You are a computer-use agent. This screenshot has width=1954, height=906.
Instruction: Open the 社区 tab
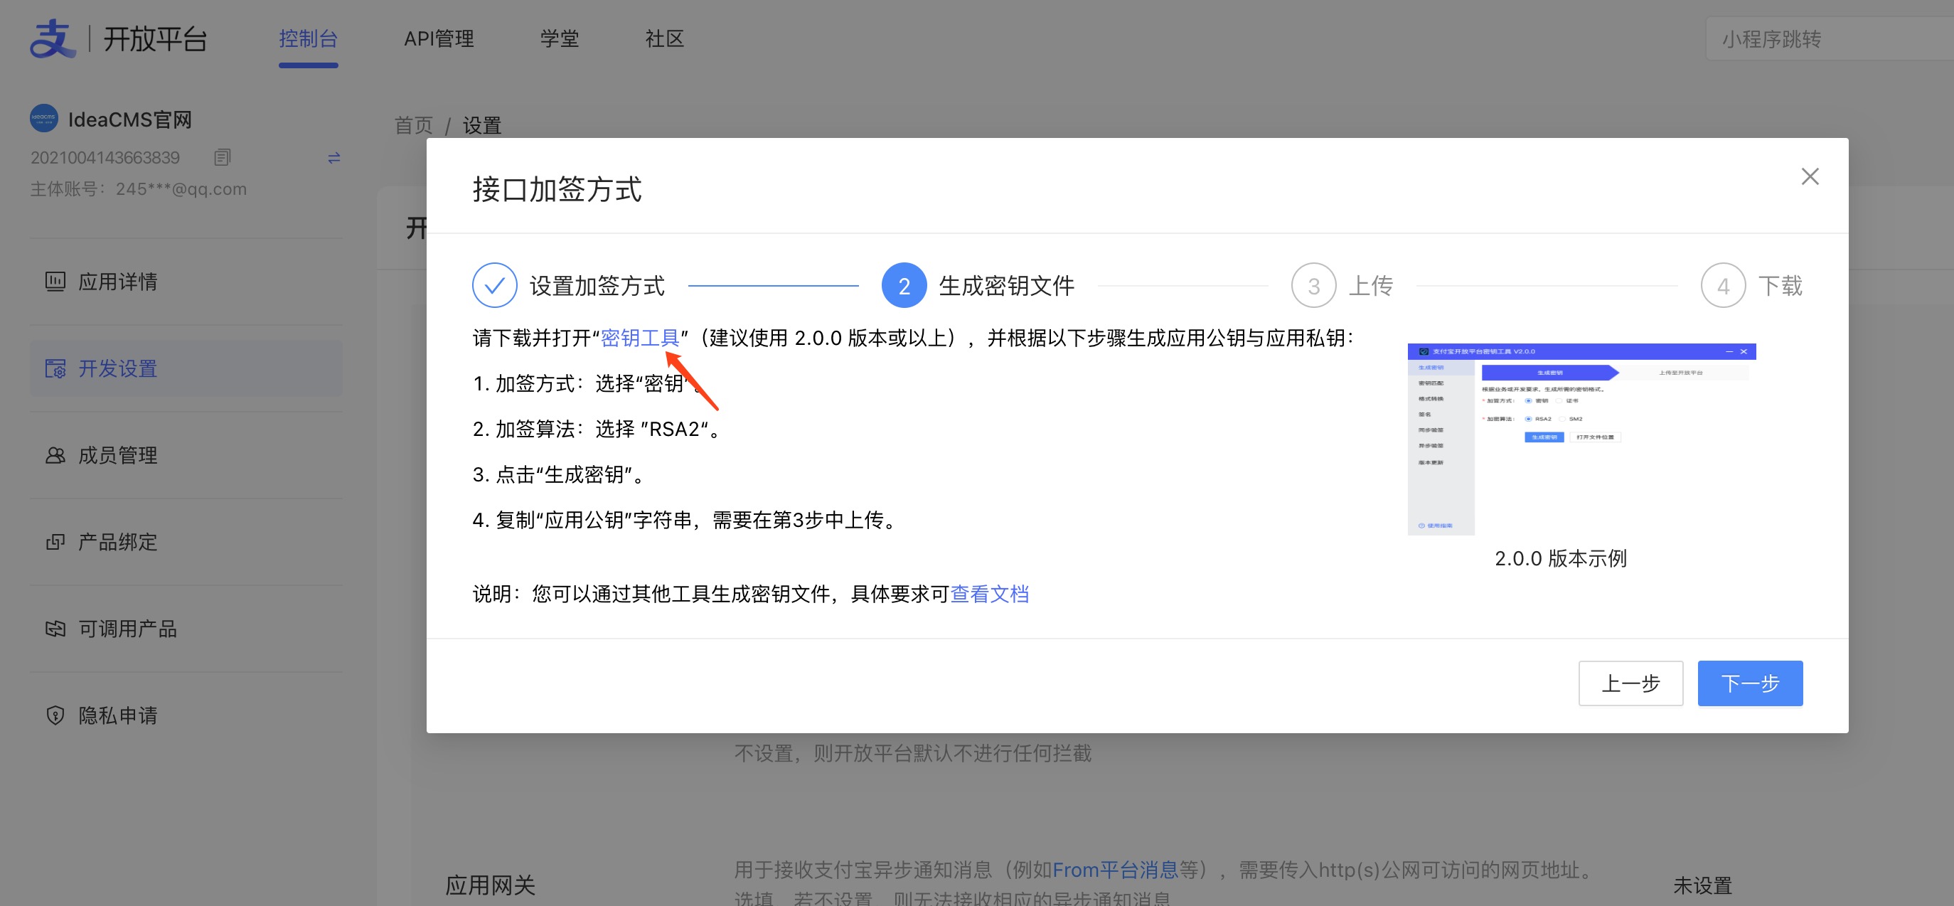pyautogui.click(x=664, y=39)
